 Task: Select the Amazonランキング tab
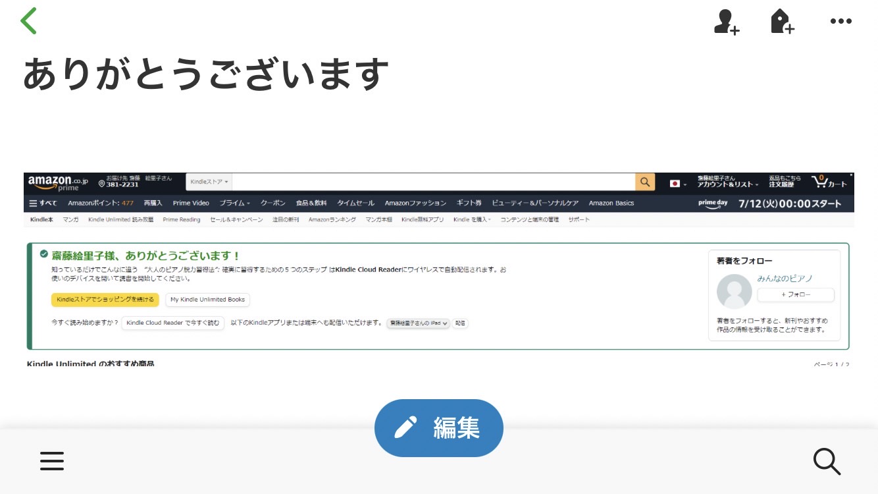[332, 219]
